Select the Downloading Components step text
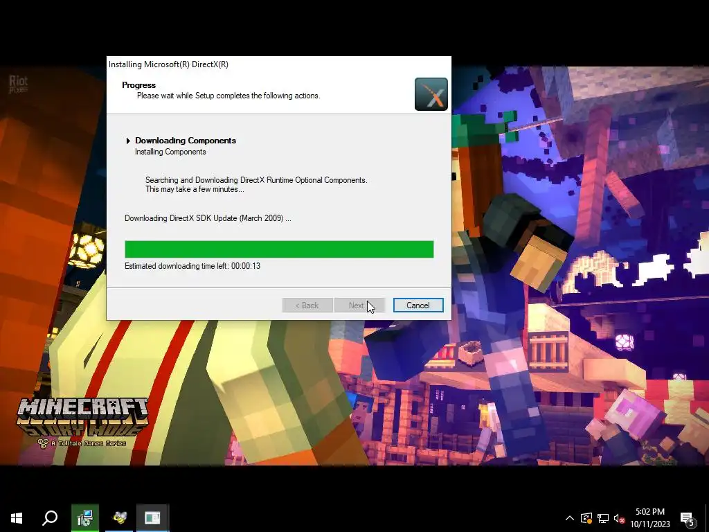Viewport: 709px width, 532px height. (186, 141)
